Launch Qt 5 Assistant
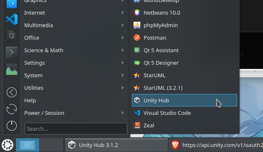Screen dimensions: 263x152 point(185,51)
